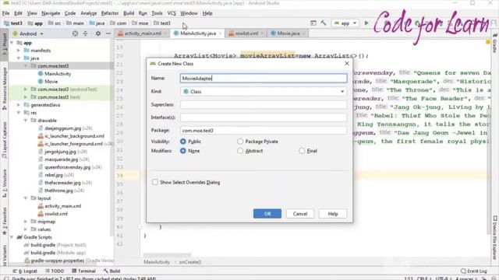Open the Event Log
This screenshot has height=280, width=499.
pyautogui.click(x=474, y=271)
